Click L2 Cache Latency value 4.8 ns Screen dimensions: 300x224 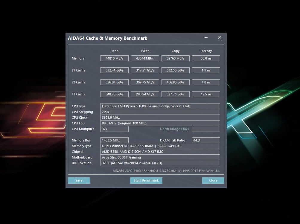tap(206, 82)
